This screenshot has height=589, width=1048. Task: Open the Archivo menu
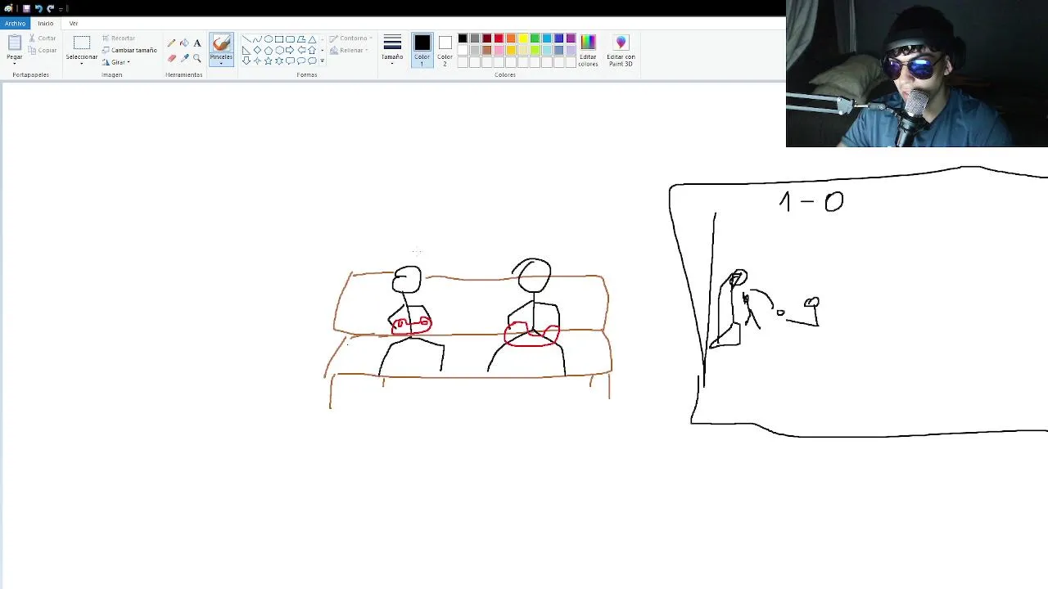(x=15, y=23)
